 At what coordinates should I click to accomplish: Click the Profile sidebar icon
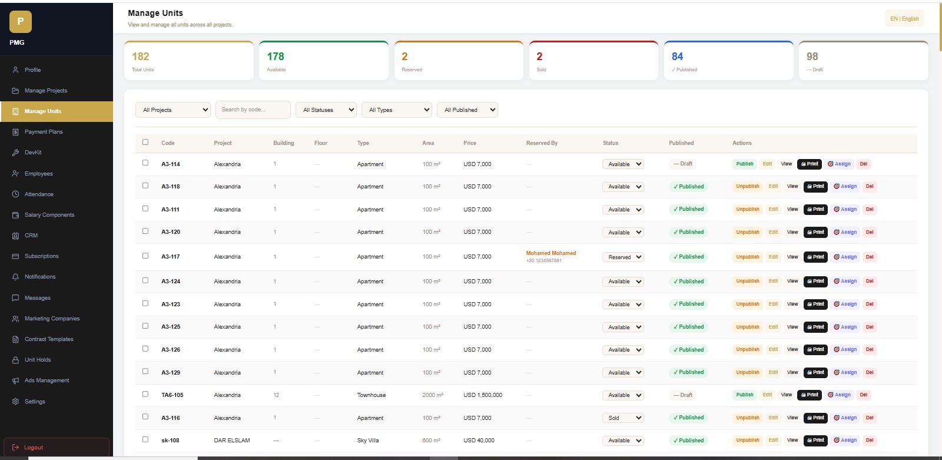click(15, 70)
